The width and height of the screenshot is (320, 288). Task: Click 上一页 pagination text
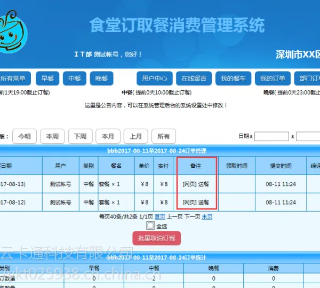175,216
